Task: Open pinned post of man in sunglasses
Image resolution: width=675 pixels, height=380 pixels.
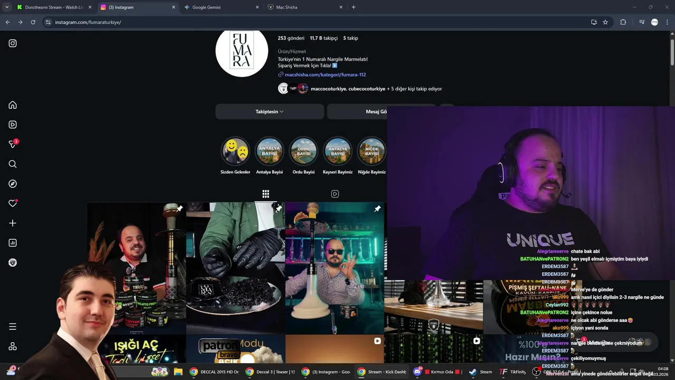Action: [x=335, y=268]
